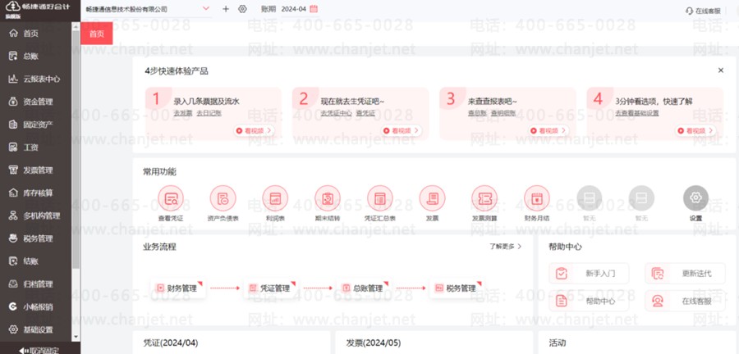The height and width of the screenshot is (354, 739).
Task: Open the 期末结转 shortcut icon
Action: click(x=328, y=198)
